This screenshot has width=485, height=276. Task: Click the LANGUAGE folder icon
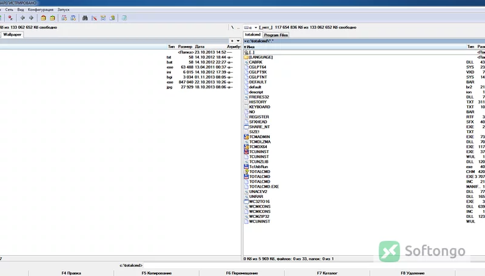tap(246, 57)
